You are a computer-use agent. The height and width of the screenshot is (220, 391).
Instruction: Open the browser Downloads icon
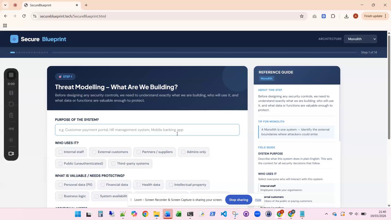pos(346,16)
